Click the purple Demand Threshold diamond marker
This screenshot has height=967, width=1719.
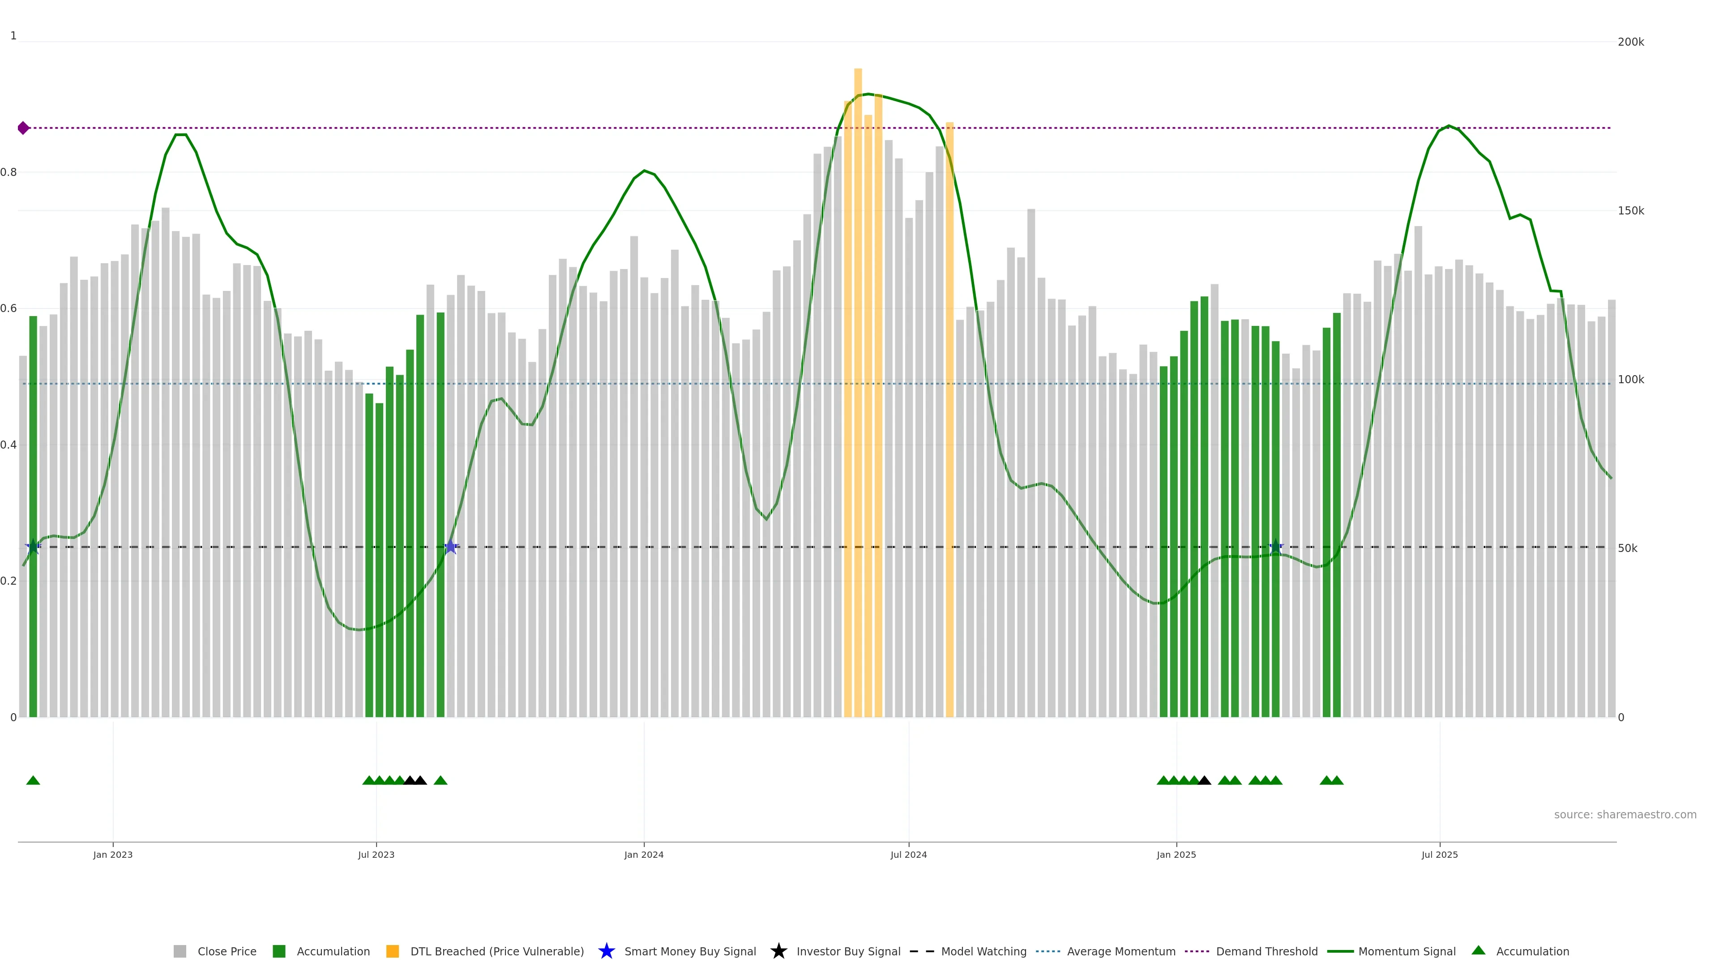point(23,128)
